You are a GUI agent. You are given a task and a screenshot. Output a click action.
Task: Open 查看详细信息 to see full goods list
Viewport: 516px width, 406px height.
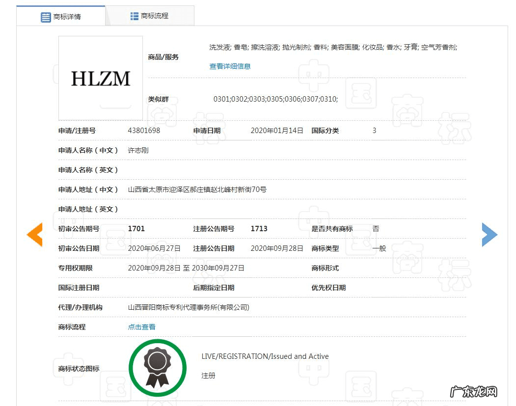coord(229,66)
